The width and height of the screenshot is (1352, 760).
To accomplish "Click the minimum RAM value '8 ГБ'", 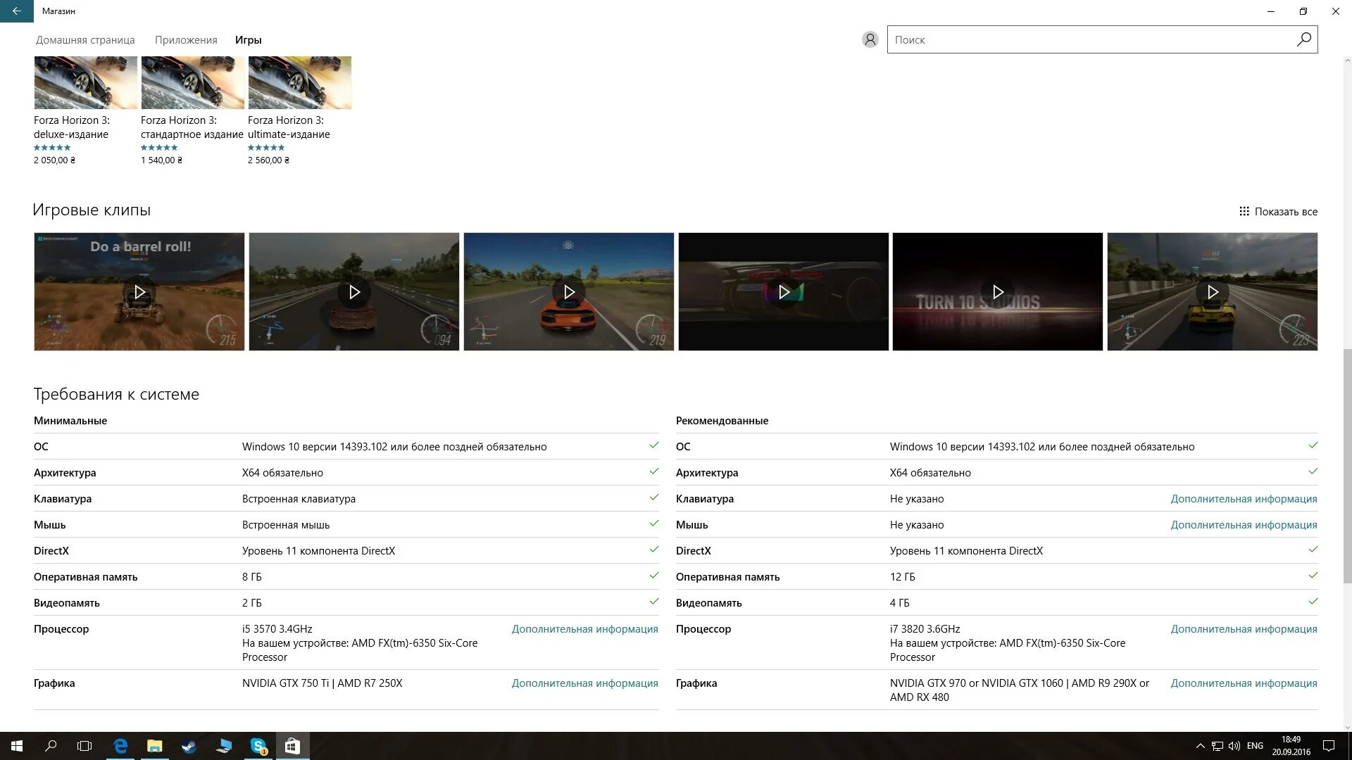I will 251,577.
